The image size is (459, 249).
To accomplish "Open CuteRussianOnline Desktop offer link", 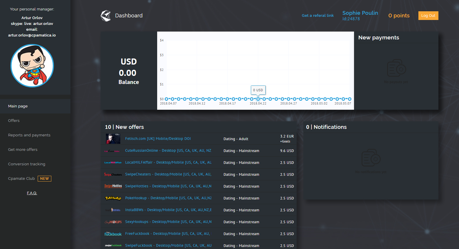I will [x=168, y=151].
